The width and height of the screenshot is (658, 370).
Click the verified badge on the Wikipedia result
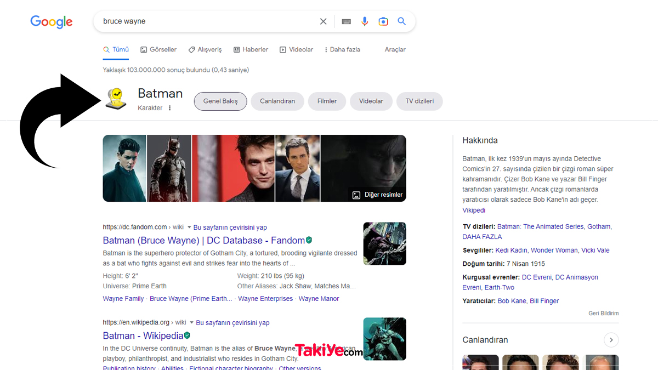(x=188, y=335)
